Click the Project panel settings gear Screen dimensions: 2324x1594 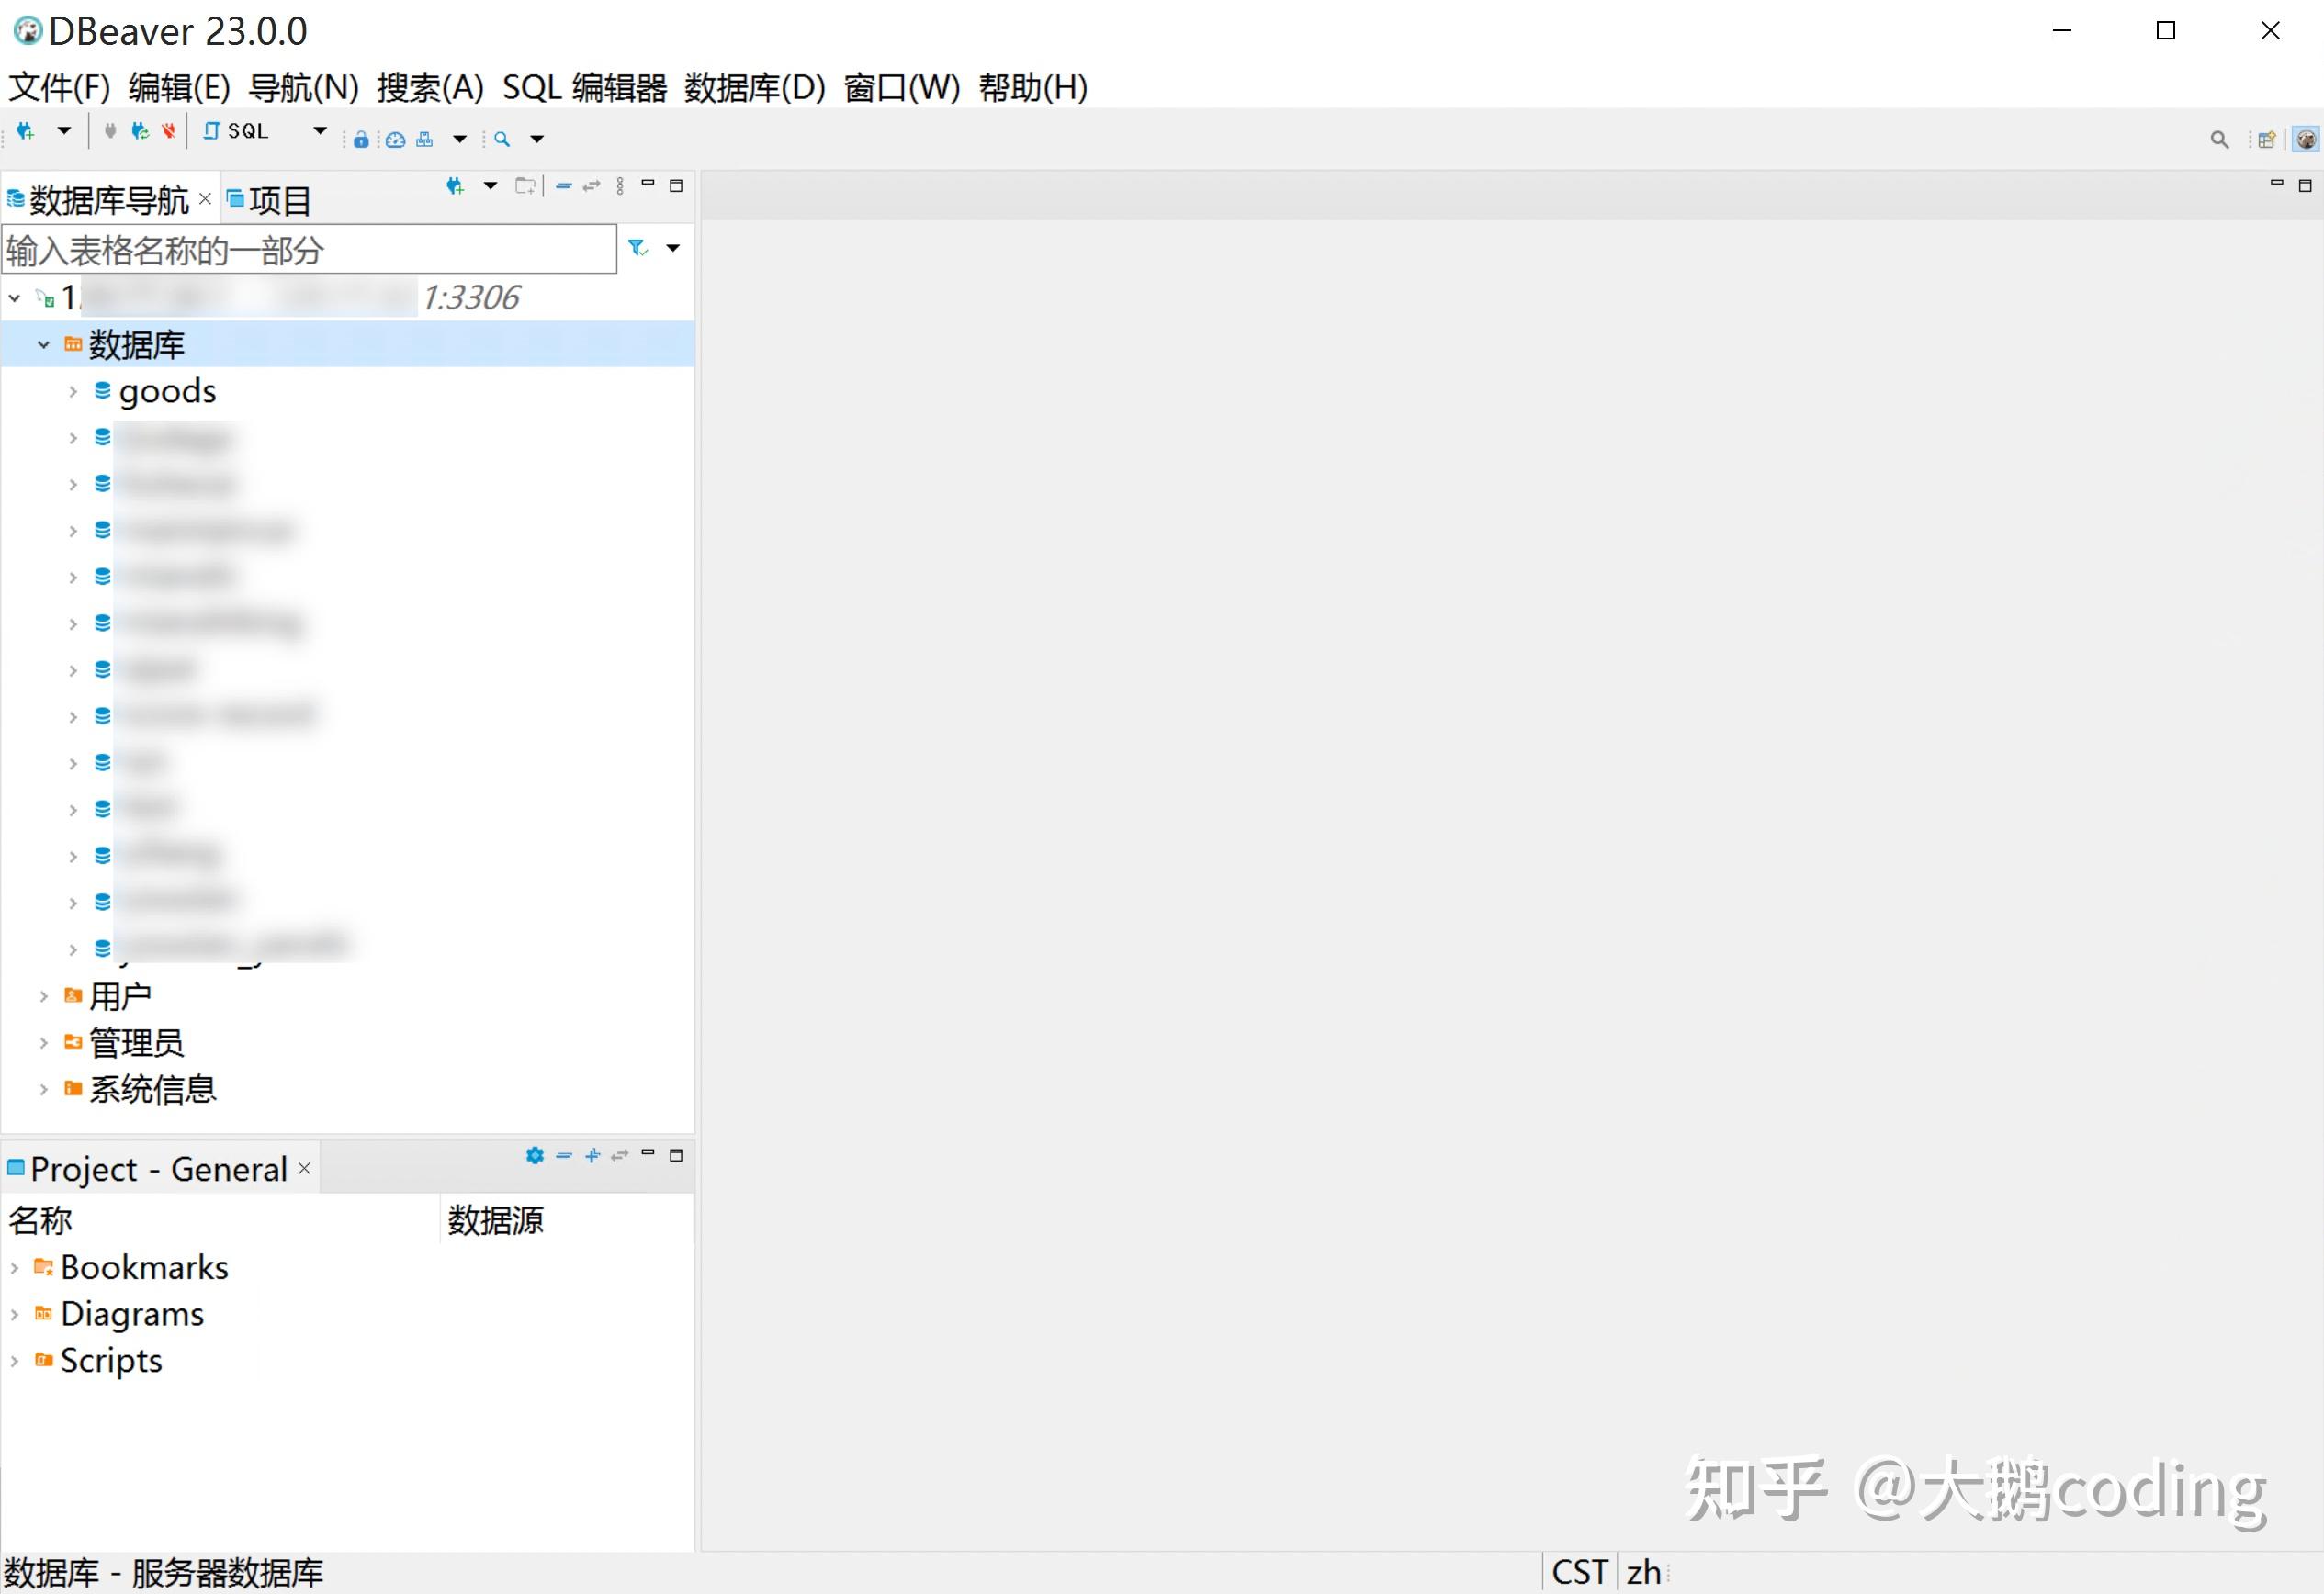click(x=535, y=1155)
